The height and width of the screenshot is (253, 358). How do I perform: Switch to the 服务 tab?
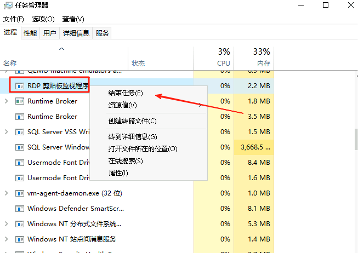[x=102, y=33]
